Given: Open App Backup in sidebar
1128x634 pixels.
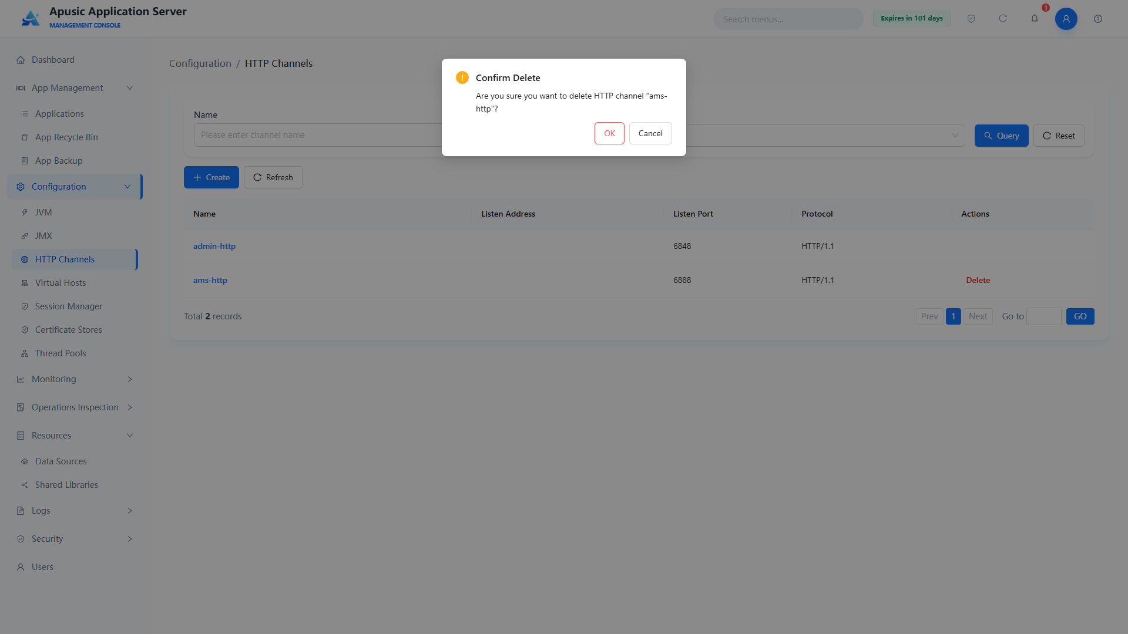Looking at the screenshot, I should pyautogui.click(x=75, y=161).
